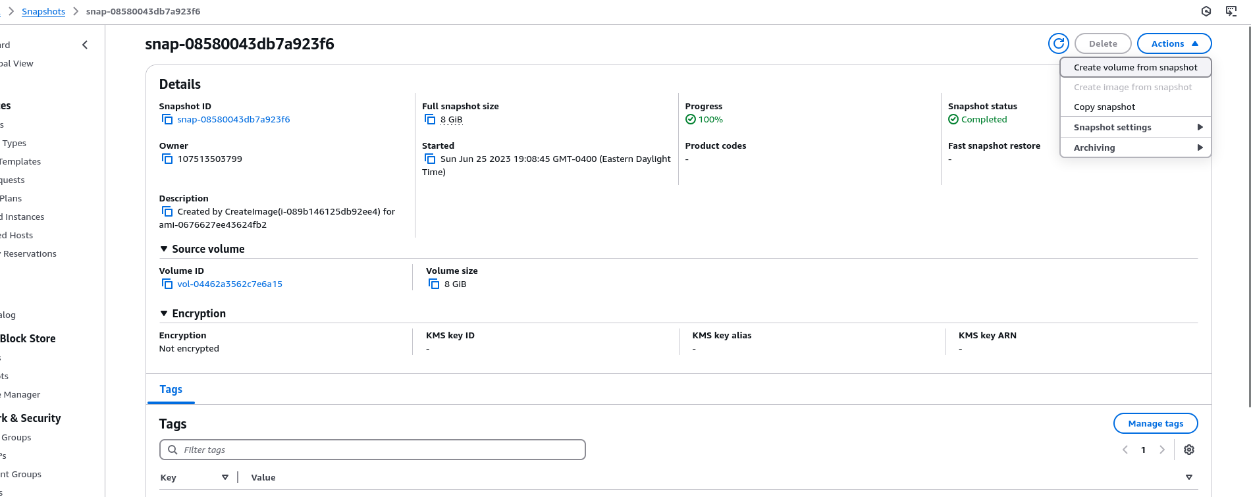Focus the Filter tags search field
The width and height of the screenshot is (1251, 497).
coord(372,450)
